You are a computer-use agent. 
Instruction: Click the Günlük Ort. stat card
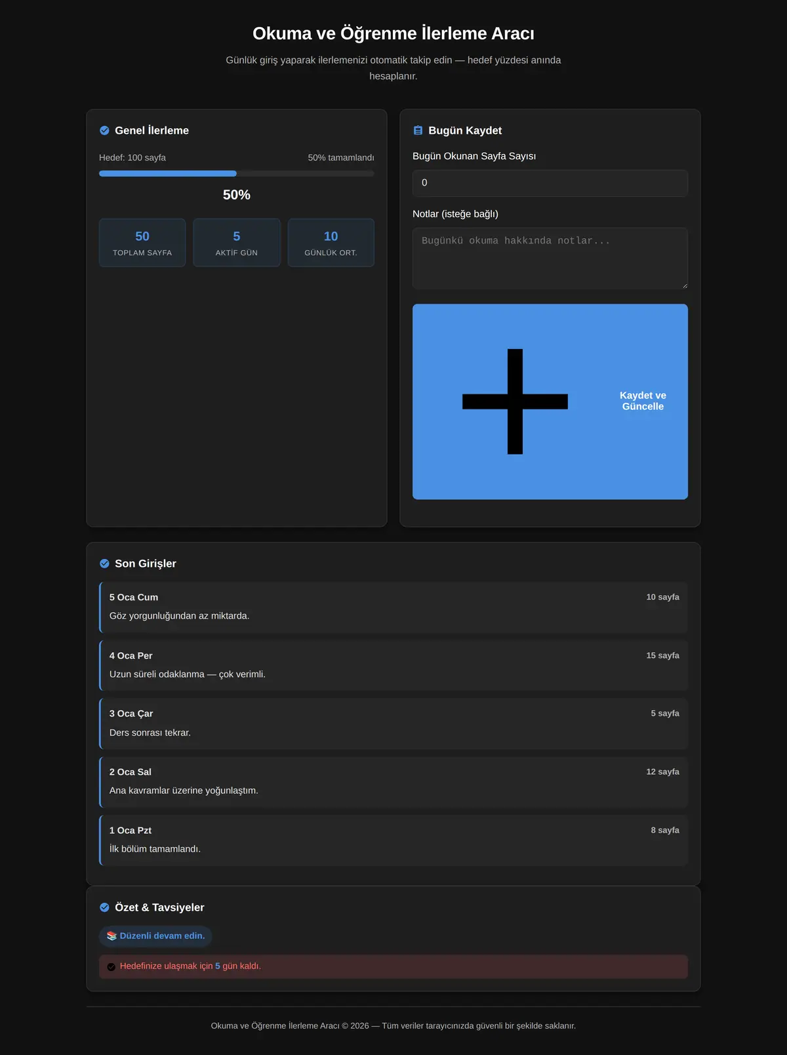[331, 243]
